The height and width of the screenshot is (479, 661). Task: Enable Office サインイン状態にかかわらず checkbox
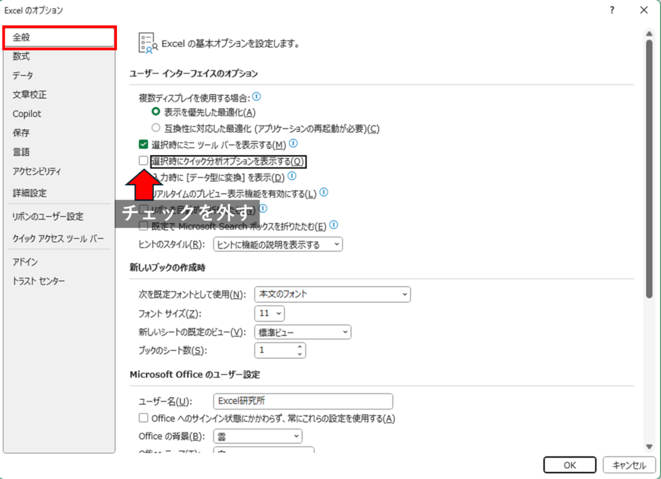(143, 418)
